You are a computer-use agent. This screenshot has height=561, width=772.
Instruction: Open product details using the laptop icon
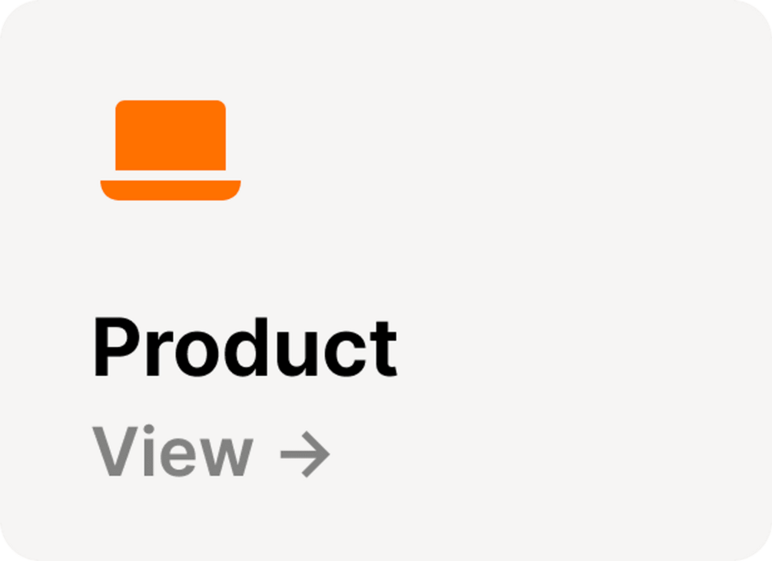click(171, 150)
